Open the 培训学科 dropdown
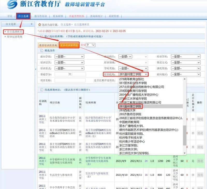207x189 pixels. pos(186,57)
